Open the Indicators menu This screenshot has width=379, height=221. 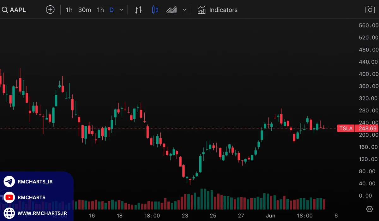coord(218,10)
